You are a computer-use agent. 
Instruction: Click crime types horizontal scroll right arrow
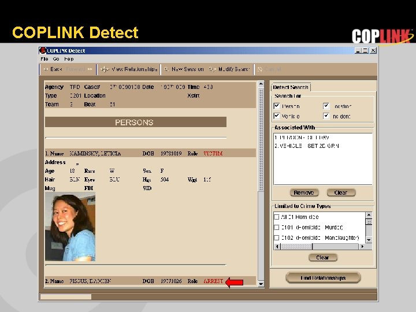(x=362, y=247)
